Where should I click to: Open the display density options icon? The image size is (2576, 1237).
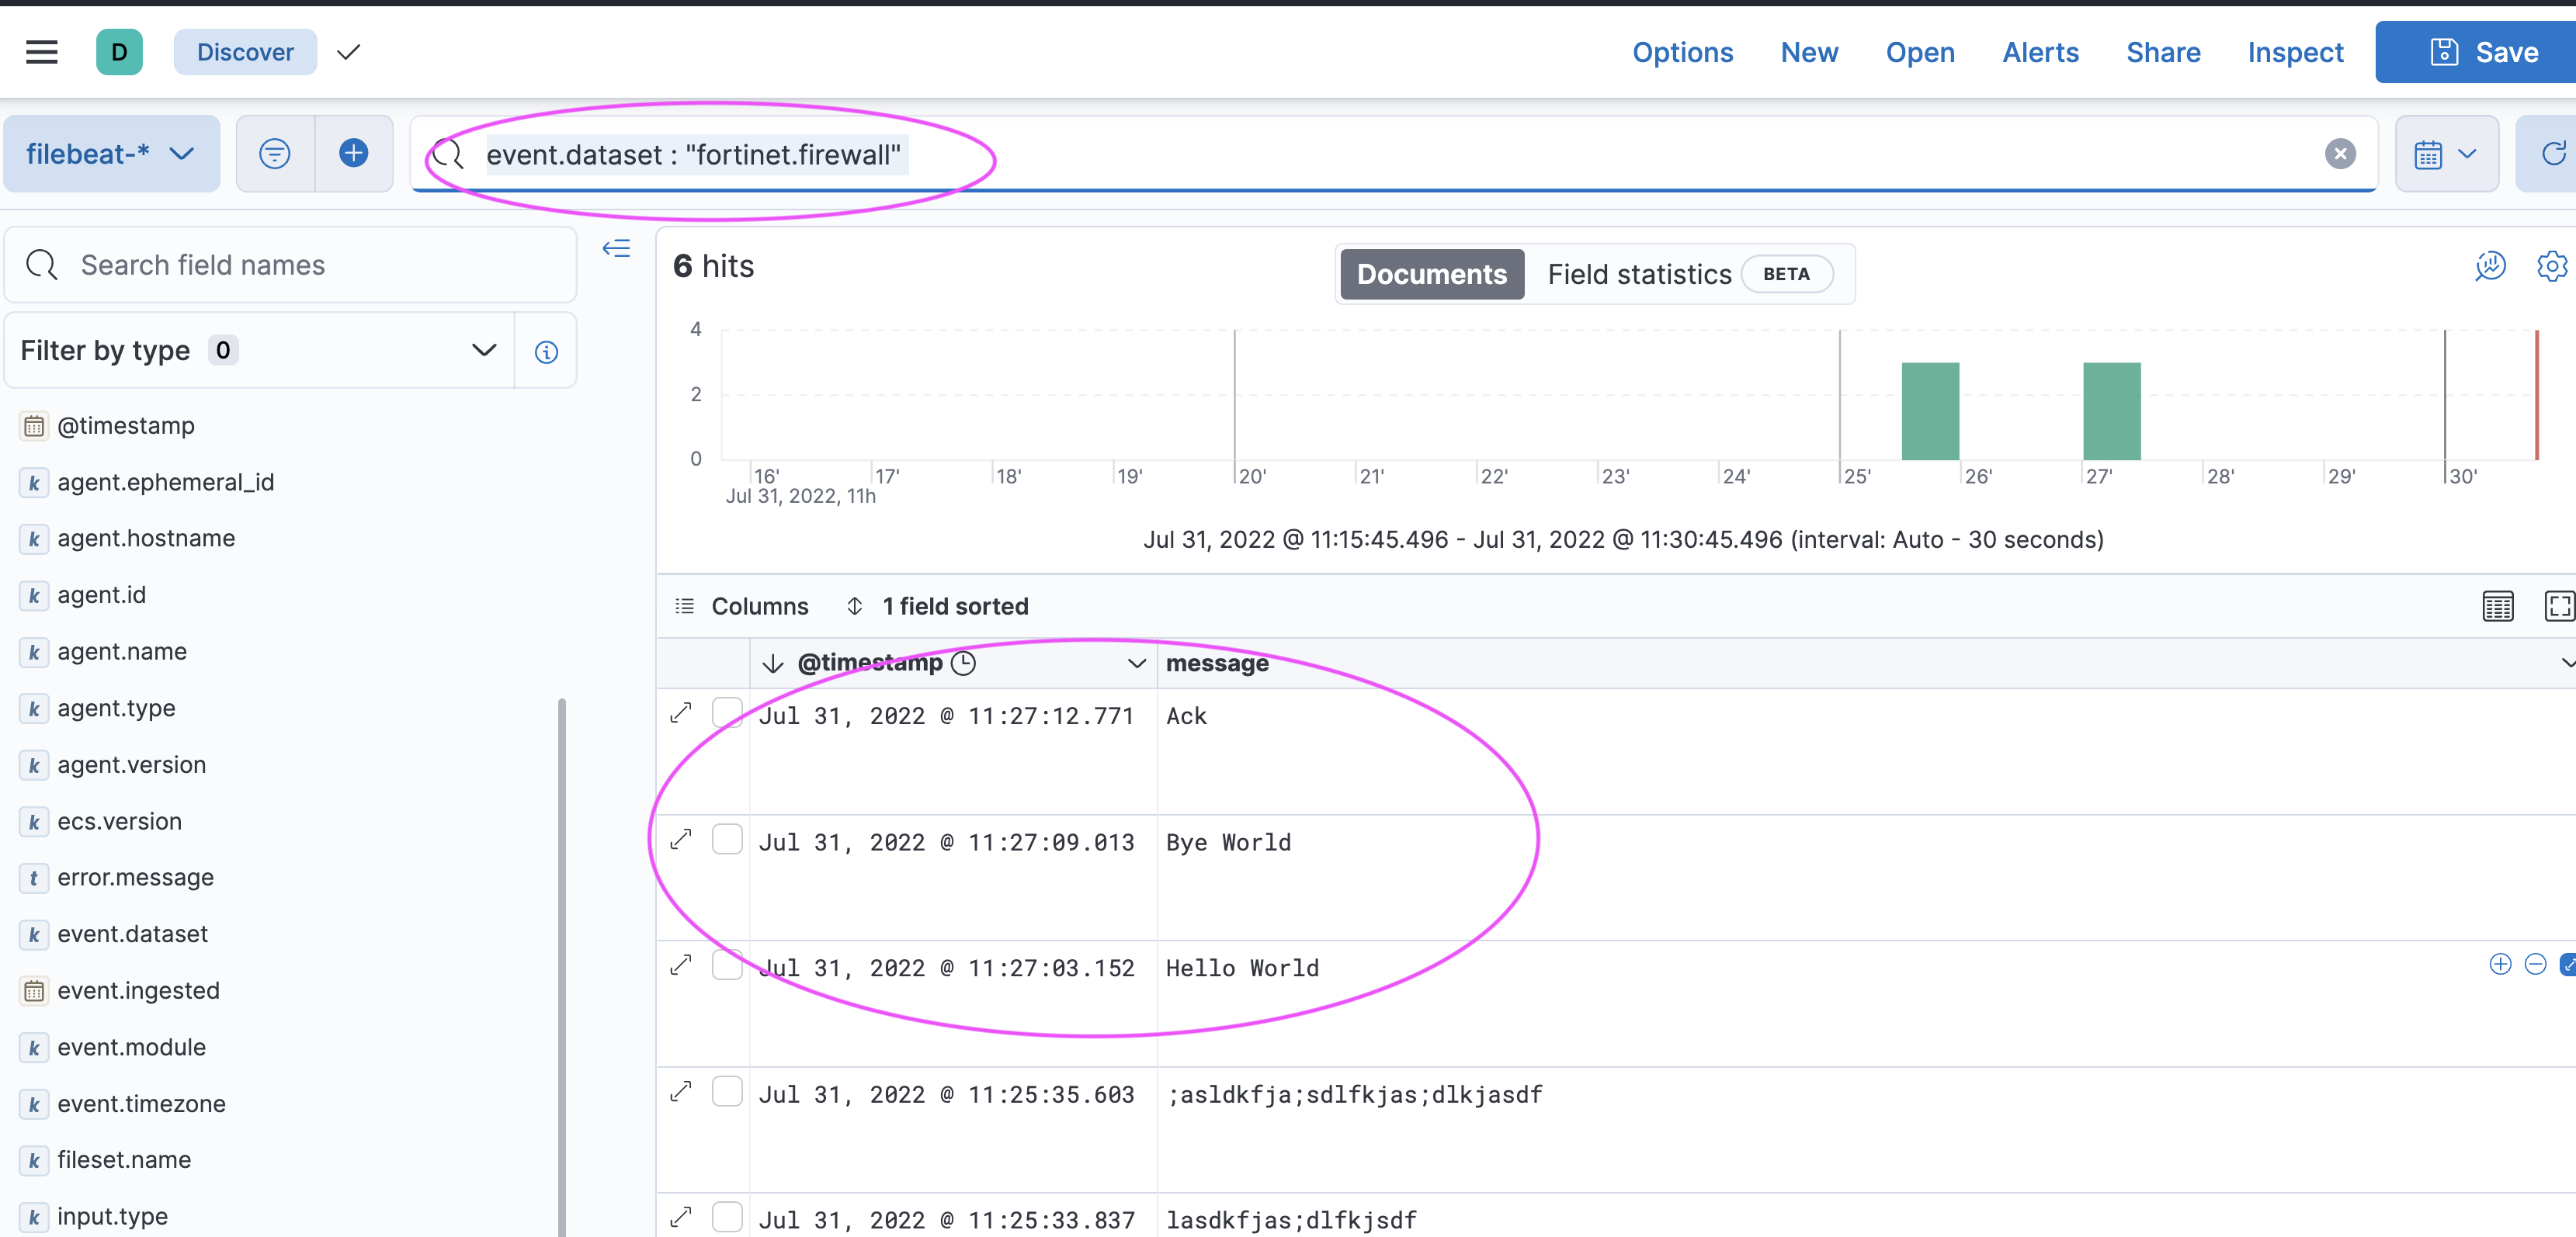point(2497,605)
